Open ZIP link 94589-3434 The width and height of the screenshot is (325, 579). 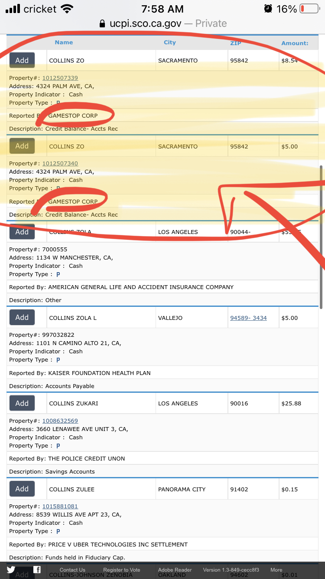(249, 318)
